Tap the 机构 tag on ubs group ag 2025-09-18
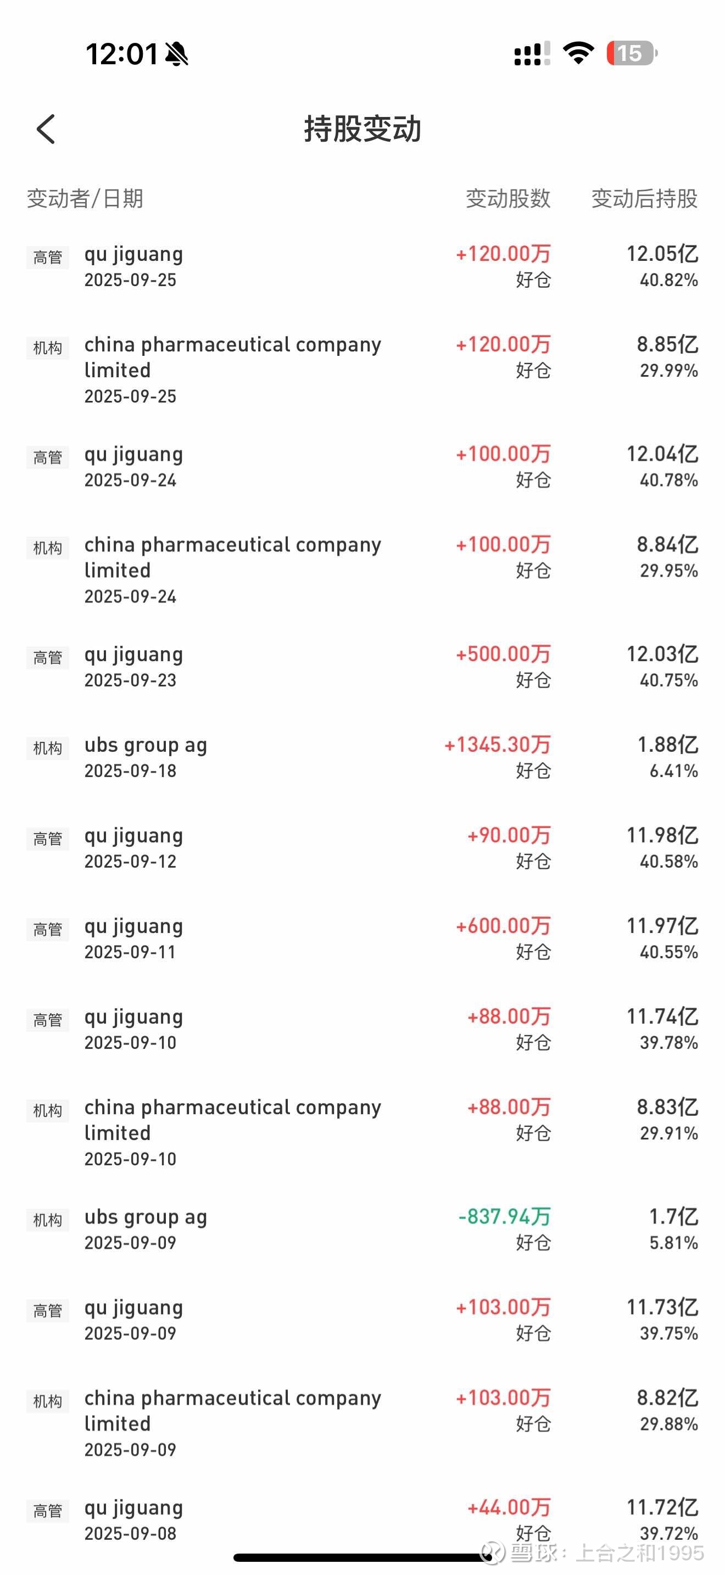The height and width of the screenshot is (1575, 725). 48,749
